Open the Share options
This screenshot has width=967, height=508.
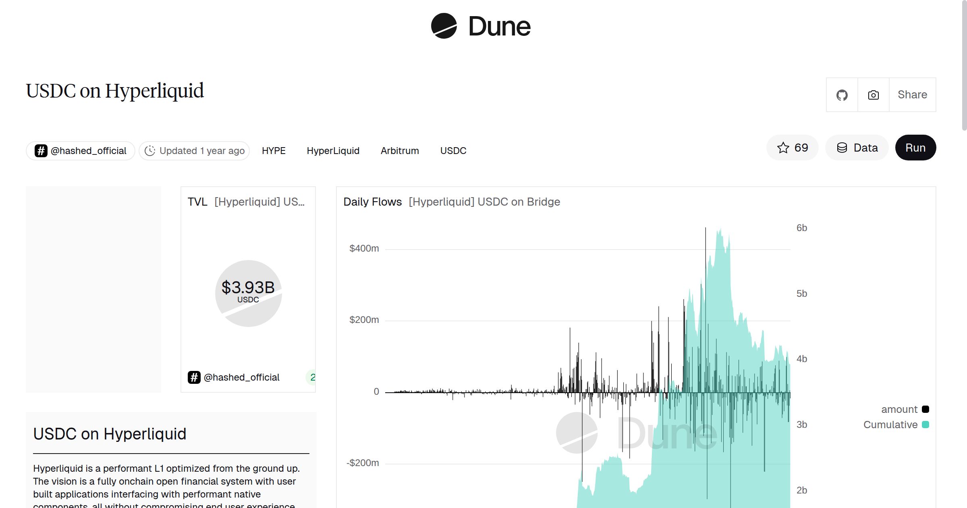pos(912,94)
